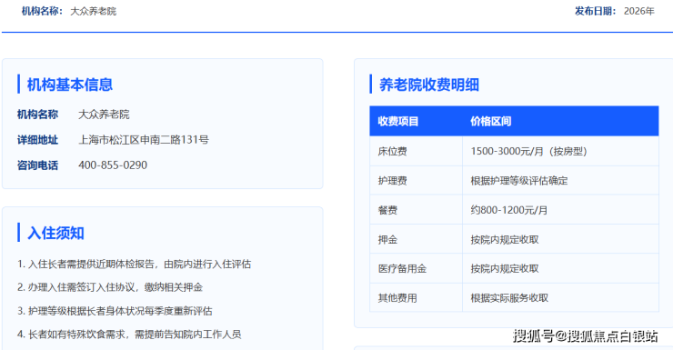Select the header value 大众养老院 beside 机构名称:
The width and height of the screenshot is (673, 350).
(x=93, y=11)
